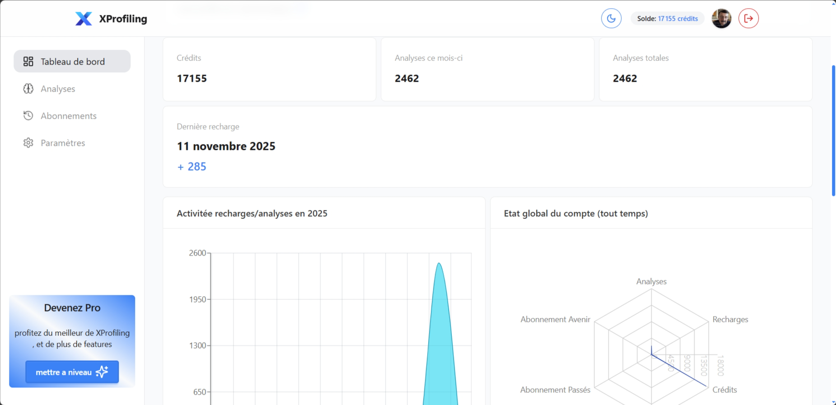
Task: Select the Crédits value 17155
Action: pyautogui.click(x=192, y=78)
